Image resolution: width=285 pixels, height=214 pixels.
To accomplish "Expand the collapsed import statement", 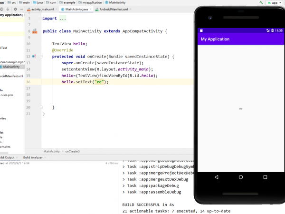I will click(62, 19).
